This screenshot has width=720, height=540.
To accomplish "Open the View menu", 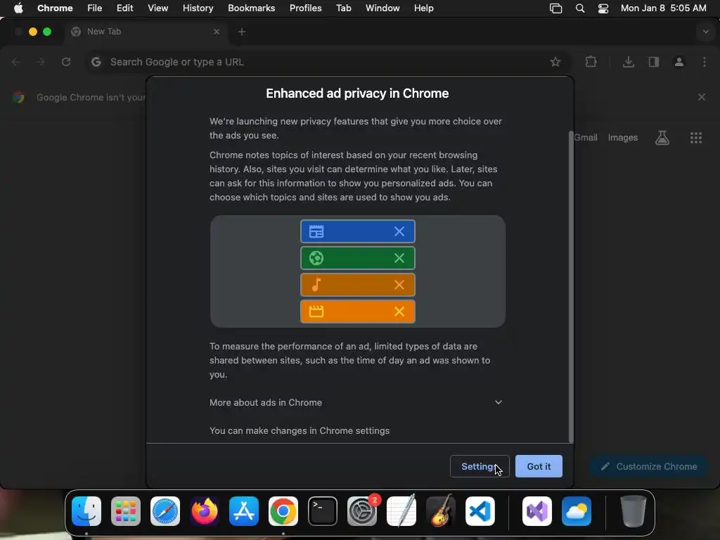I will point(158,8).
